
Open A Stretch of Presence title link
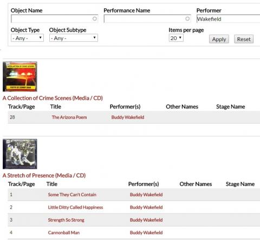point(44,176)
